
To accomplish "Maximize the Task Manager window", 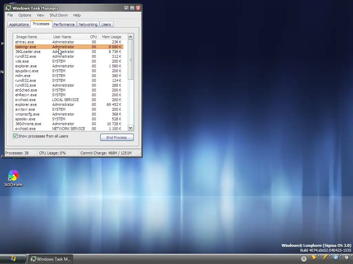I will (x=132, y=8).
